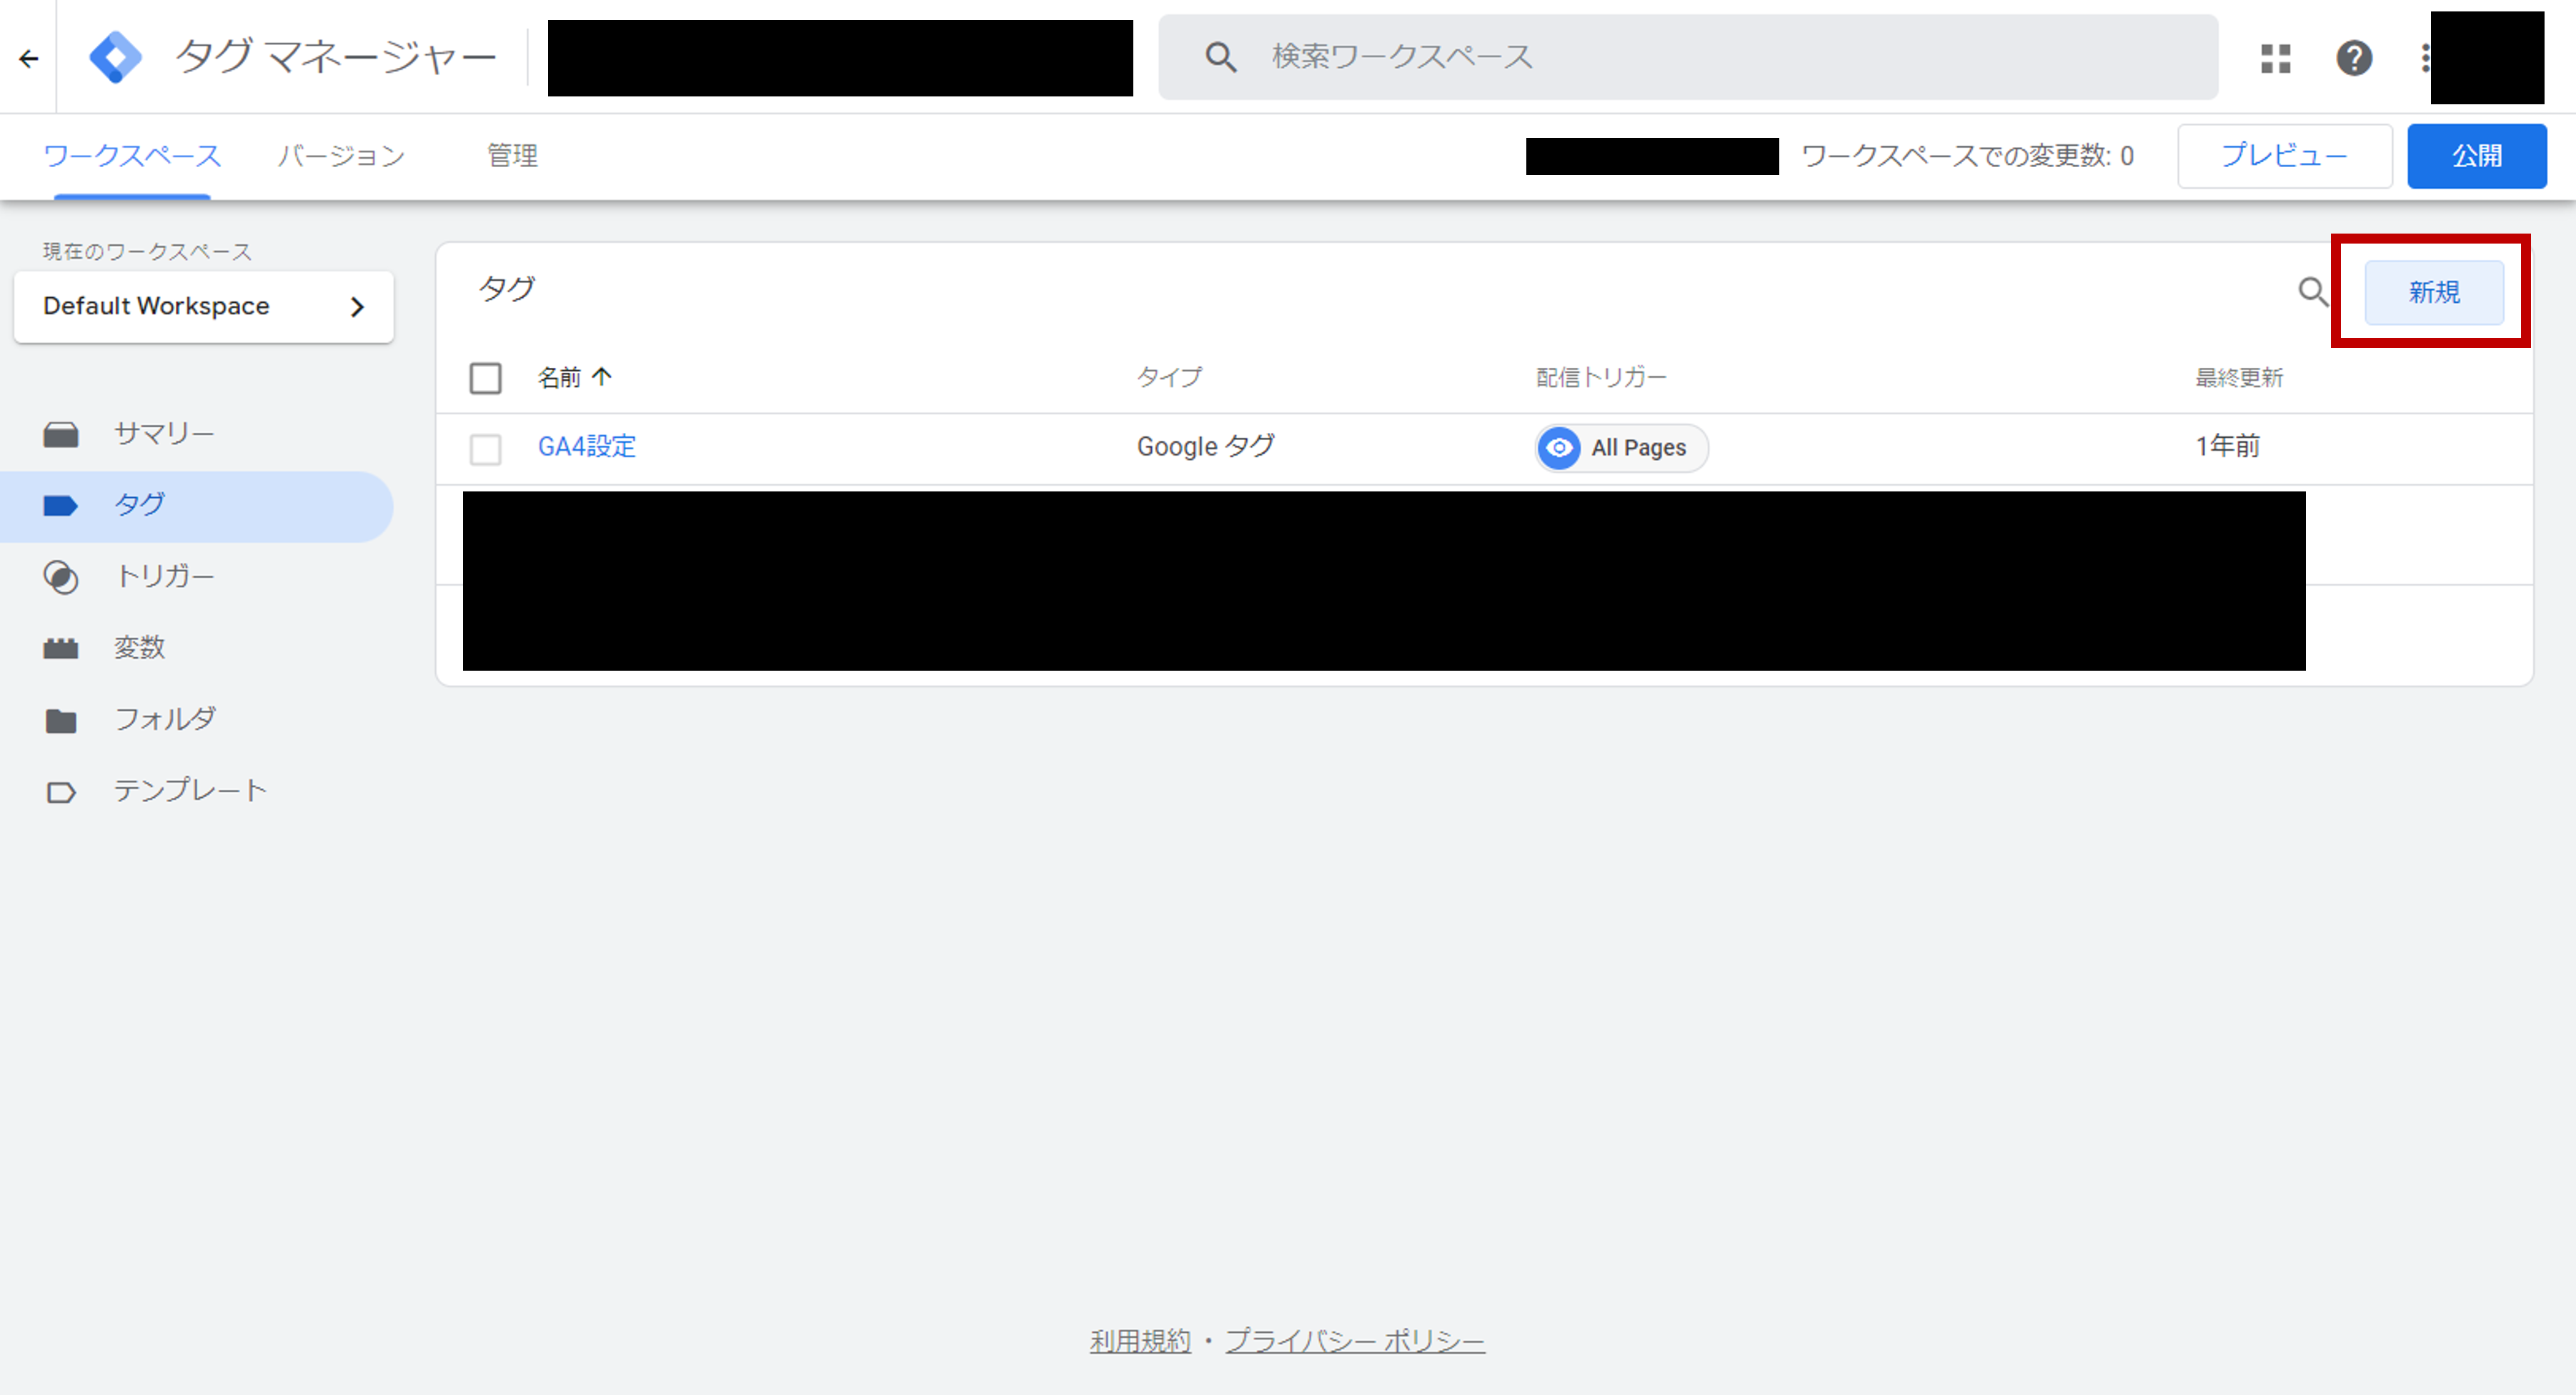Image resolution: width=2576 pixels, height=1395 pixels.
Task: Click the Tag Manager logo icon
Action: 115,57
